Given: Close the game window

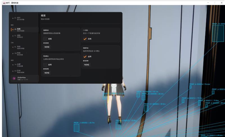Looking at the screenshot, I should click(222, 3).
